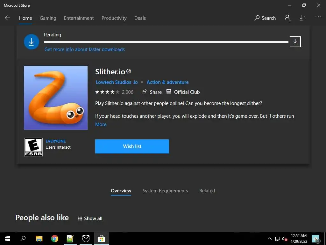Click the EVERYONE rating link
Screen dimensions: 326x245
click(x=56, y=141)
